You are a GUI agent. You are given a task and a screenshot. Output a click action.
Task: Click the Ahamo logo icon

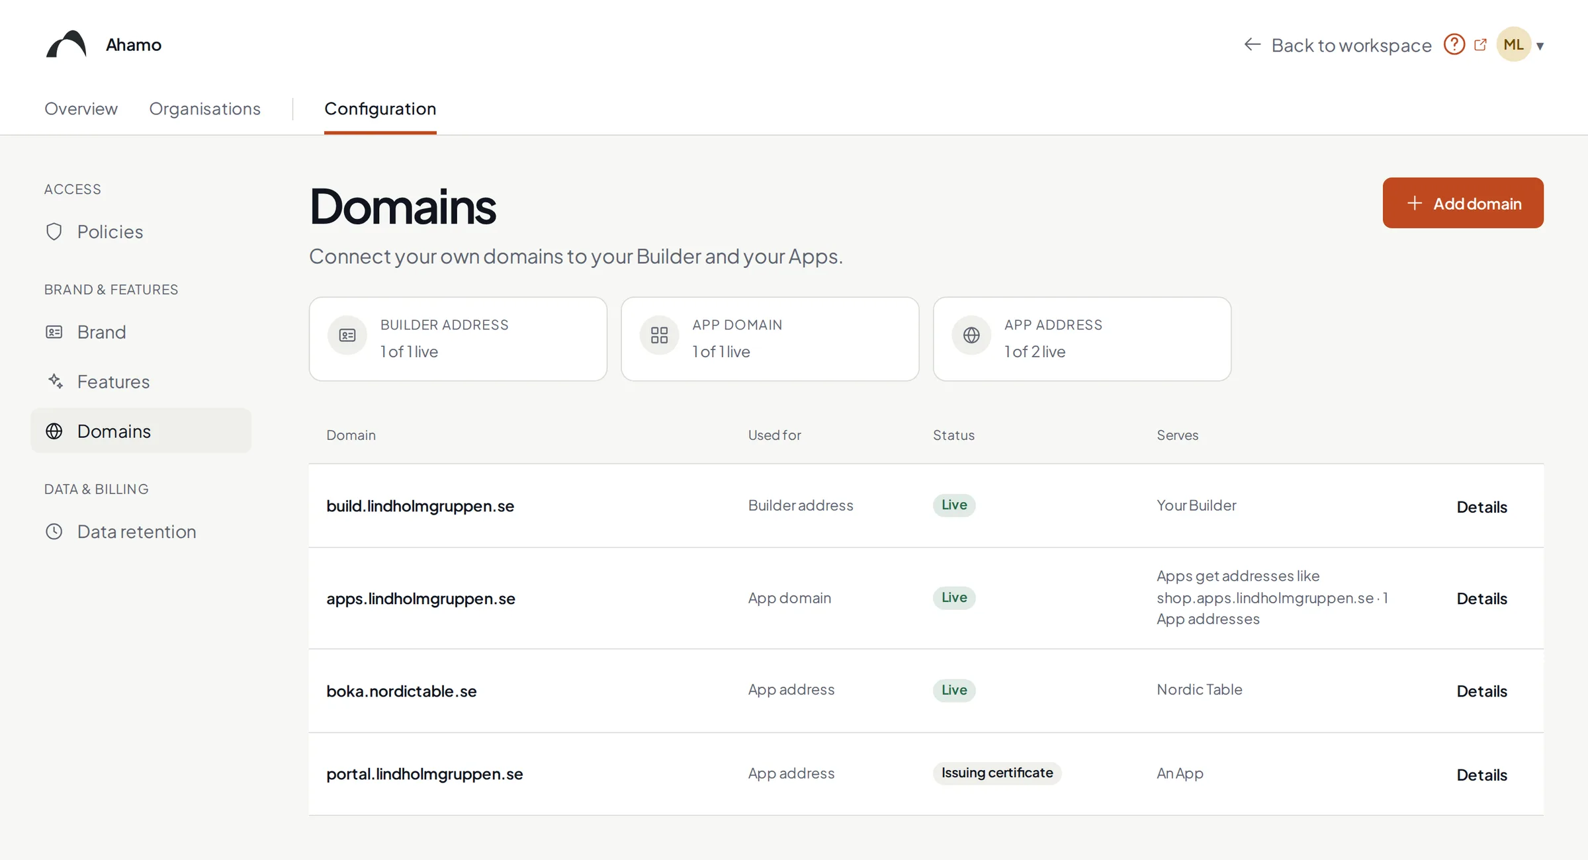tap(66, 44)
